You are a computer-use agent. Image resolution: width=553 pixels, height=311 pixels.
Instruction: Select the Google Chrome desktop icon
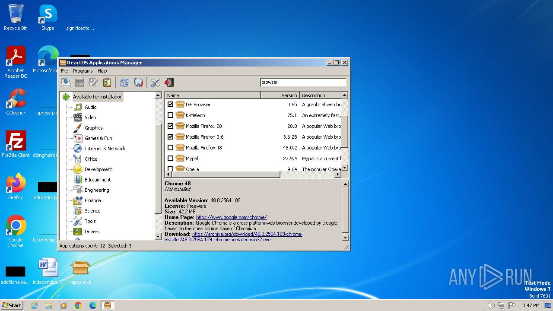tap(16, 232)
